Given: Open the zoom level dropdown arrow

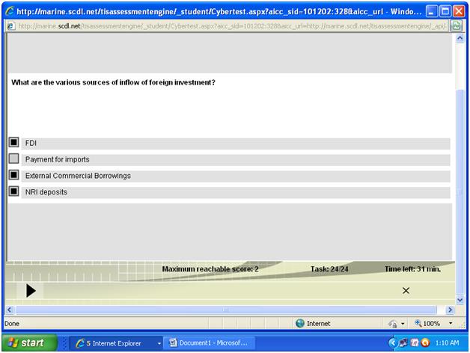Looking at the screenshot, I should click(451, 323).
